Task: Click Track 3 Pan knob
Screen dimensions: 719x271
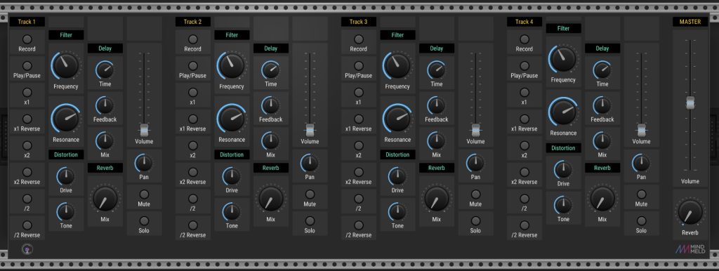Action: click(475, 164)
